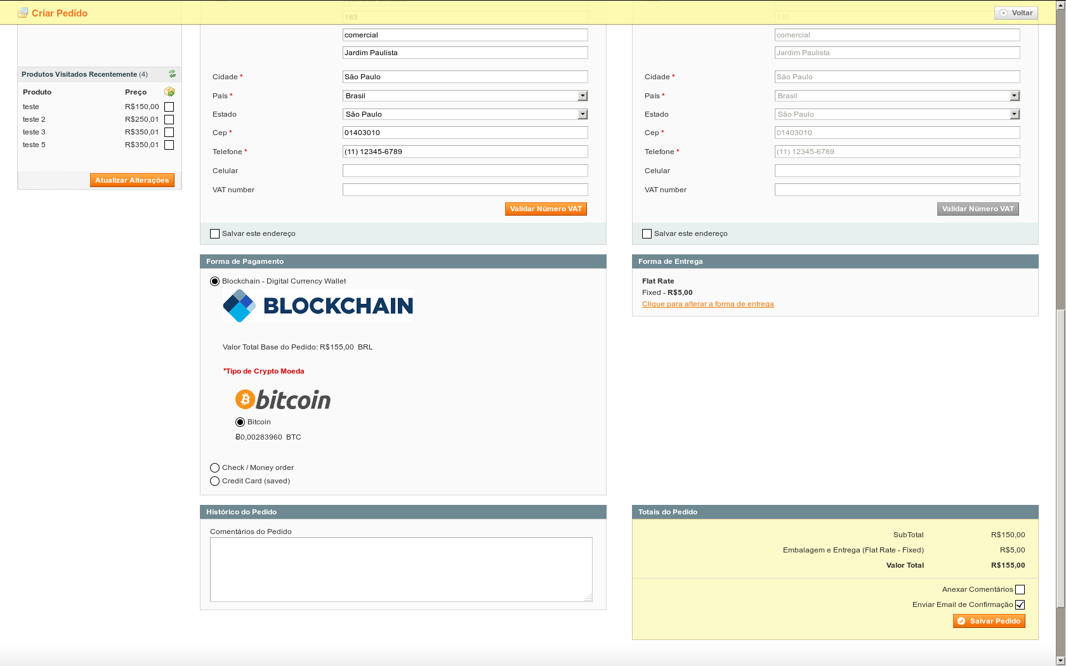Click Salvar Pedido button
Viewport: 1066px width, 666px height.
pyautogui.click(x=989, y=621)
